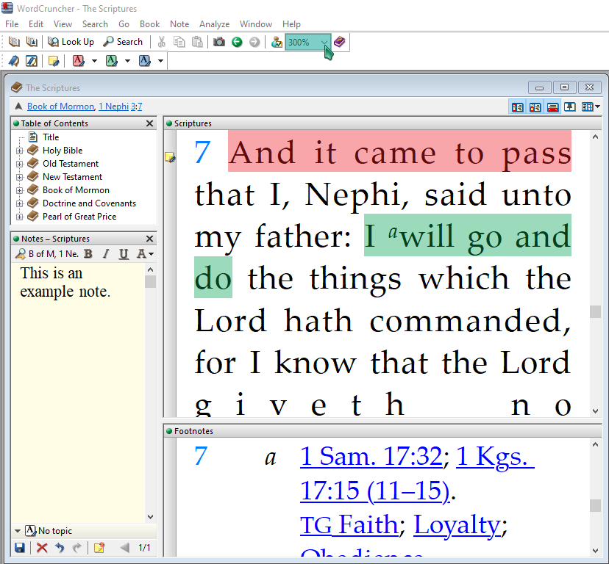Click the purple help book icon
The height and width of the screenshot is (564, 609).
340,42
